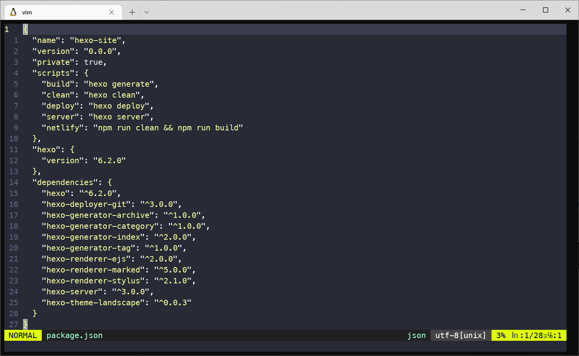The image size is (579, 356).
Task: Click the "scripts" key
Action: coord(53,73)
